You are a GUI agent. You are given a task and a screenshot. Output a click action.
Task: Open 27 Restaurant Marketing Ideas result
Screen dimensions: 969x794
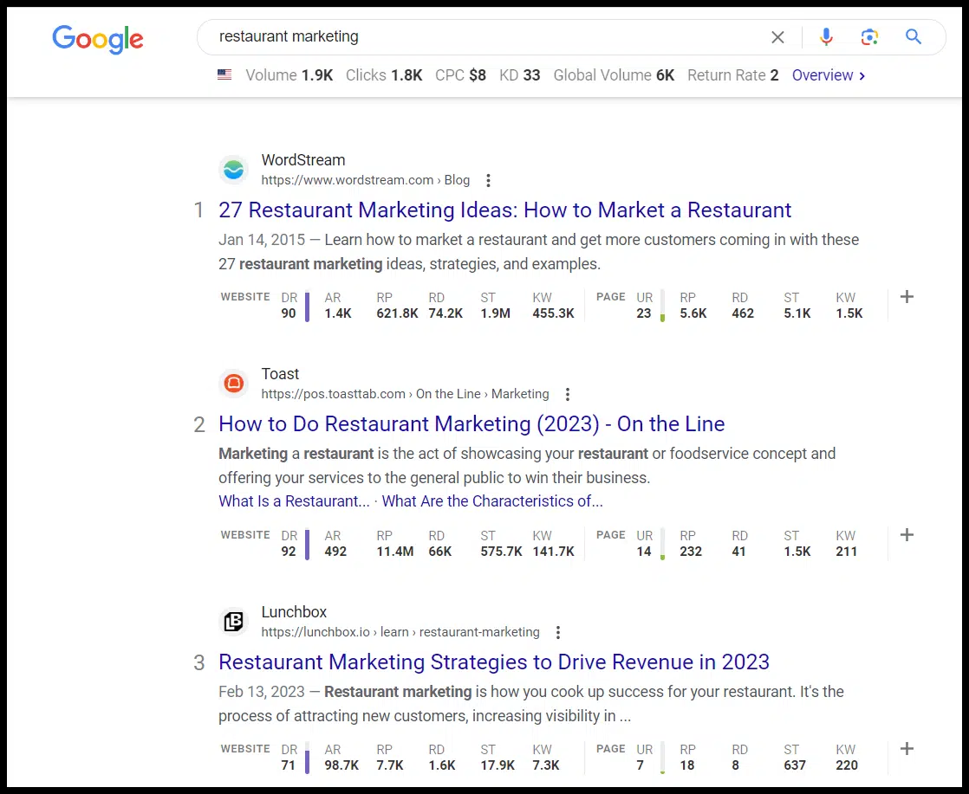coord(504,210)
